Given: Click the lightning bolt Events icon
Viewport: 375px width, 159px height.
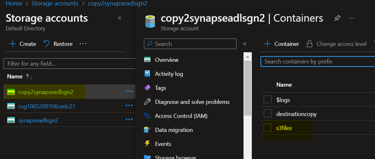Looking at the screenshot, I should click(147, 144).
